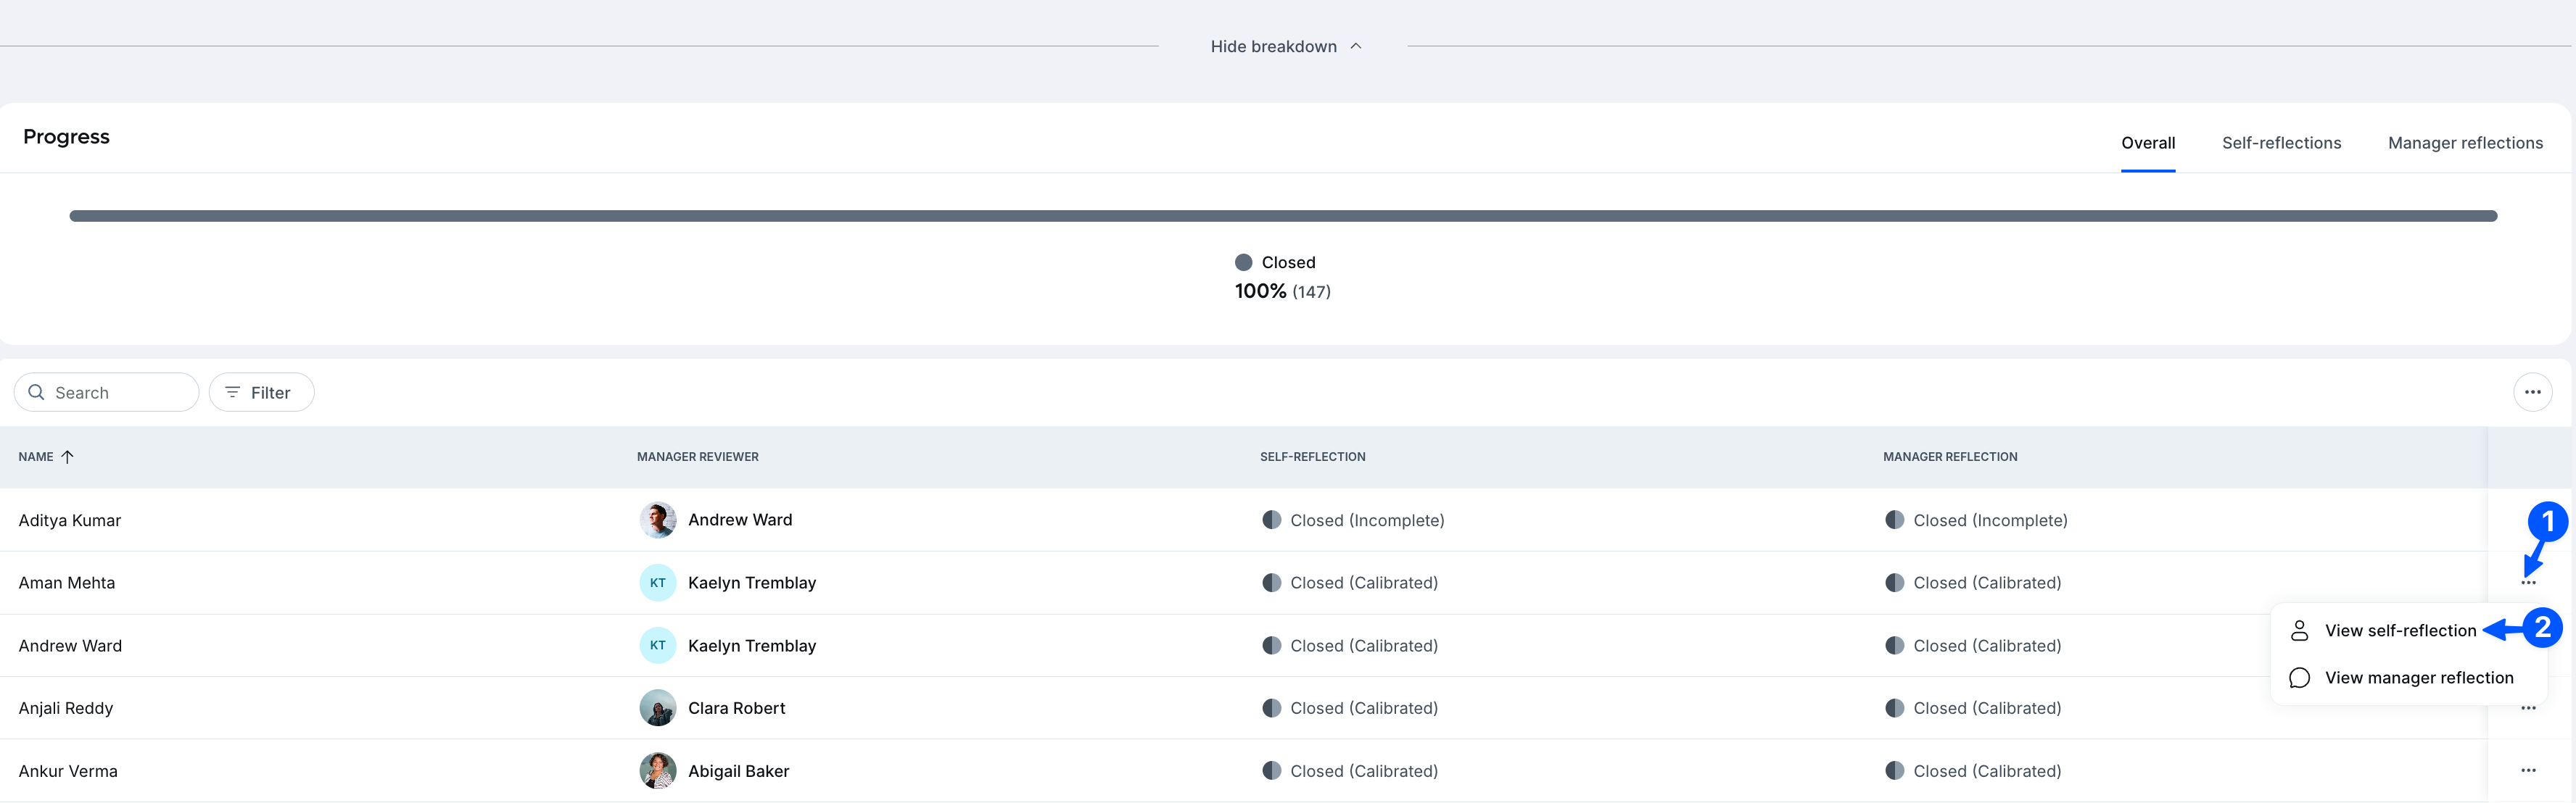Open the Filter button
This screenshot has width=2576, height=803.
point(261,393)
